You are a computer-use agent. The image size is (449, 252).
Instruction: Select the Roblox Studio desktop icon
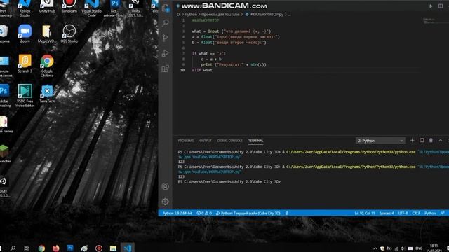(25, 8)
